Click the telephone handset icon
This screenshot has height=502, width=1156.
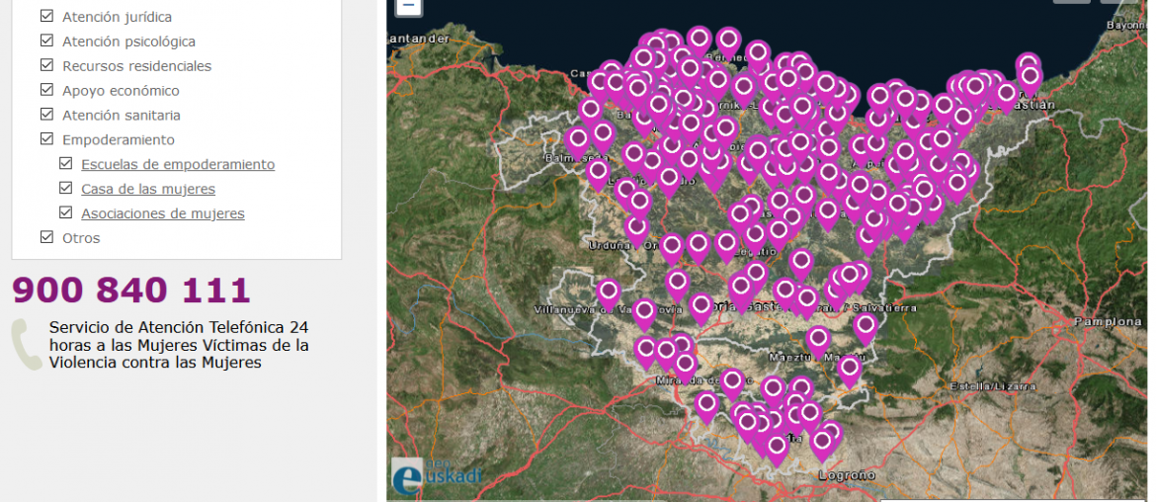pos(28,344)
